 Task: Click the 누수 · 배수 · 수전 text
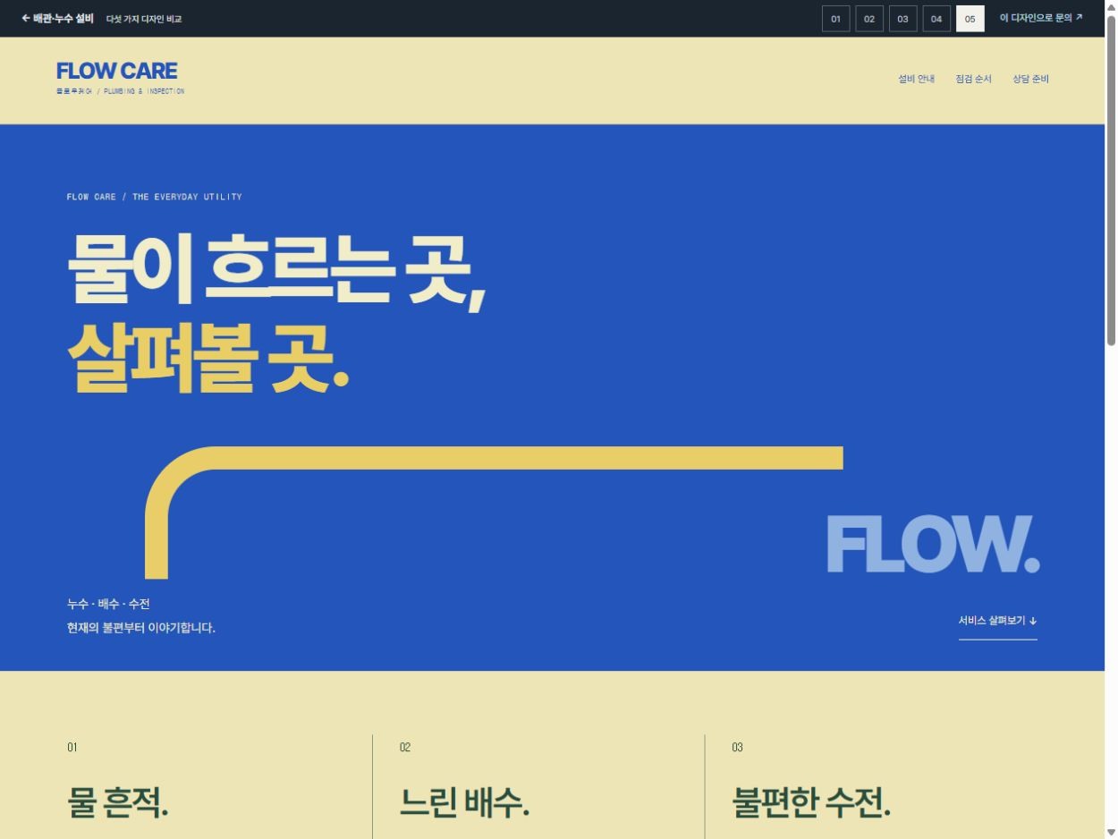[108, 605]
